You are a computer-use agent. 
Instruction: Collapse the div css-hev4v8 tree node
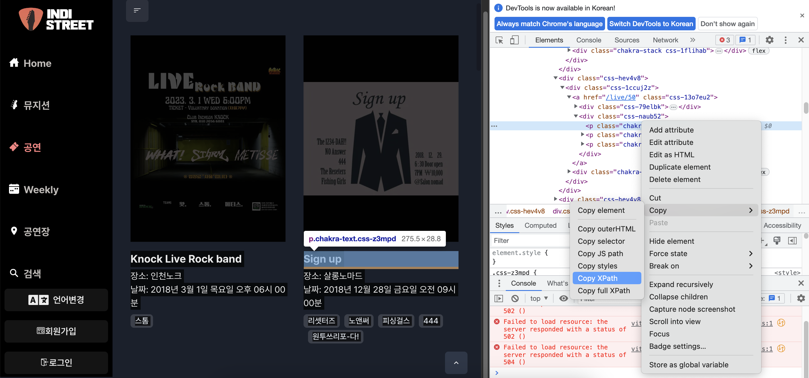click(x=555, y=78)
